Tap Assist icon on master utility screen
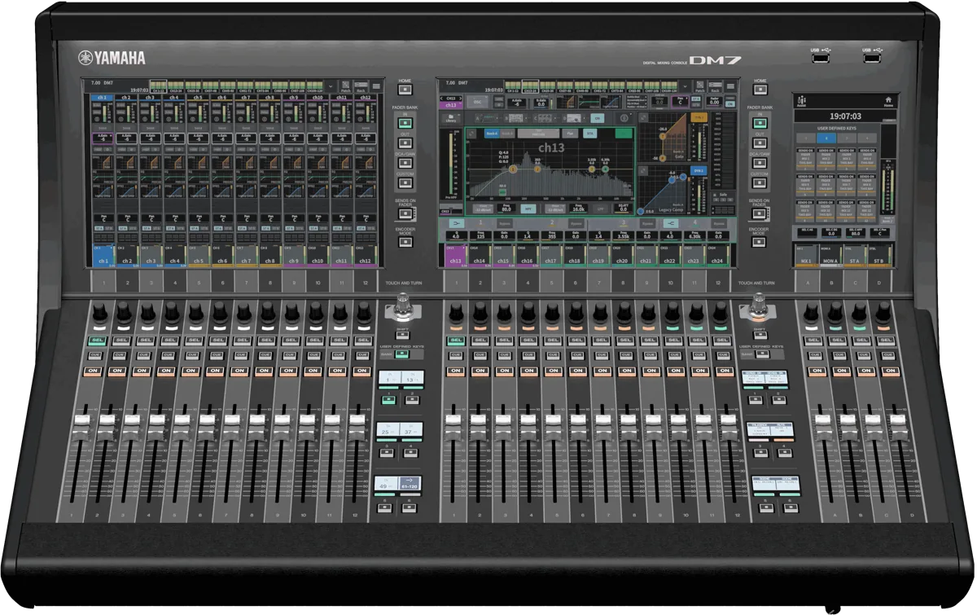Viewport: 977px width, 615px height. coord(802,100)
